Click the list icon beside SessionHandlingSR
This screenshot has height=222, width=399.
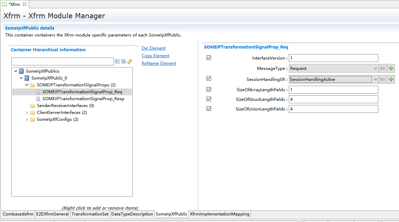coord(383,80)
